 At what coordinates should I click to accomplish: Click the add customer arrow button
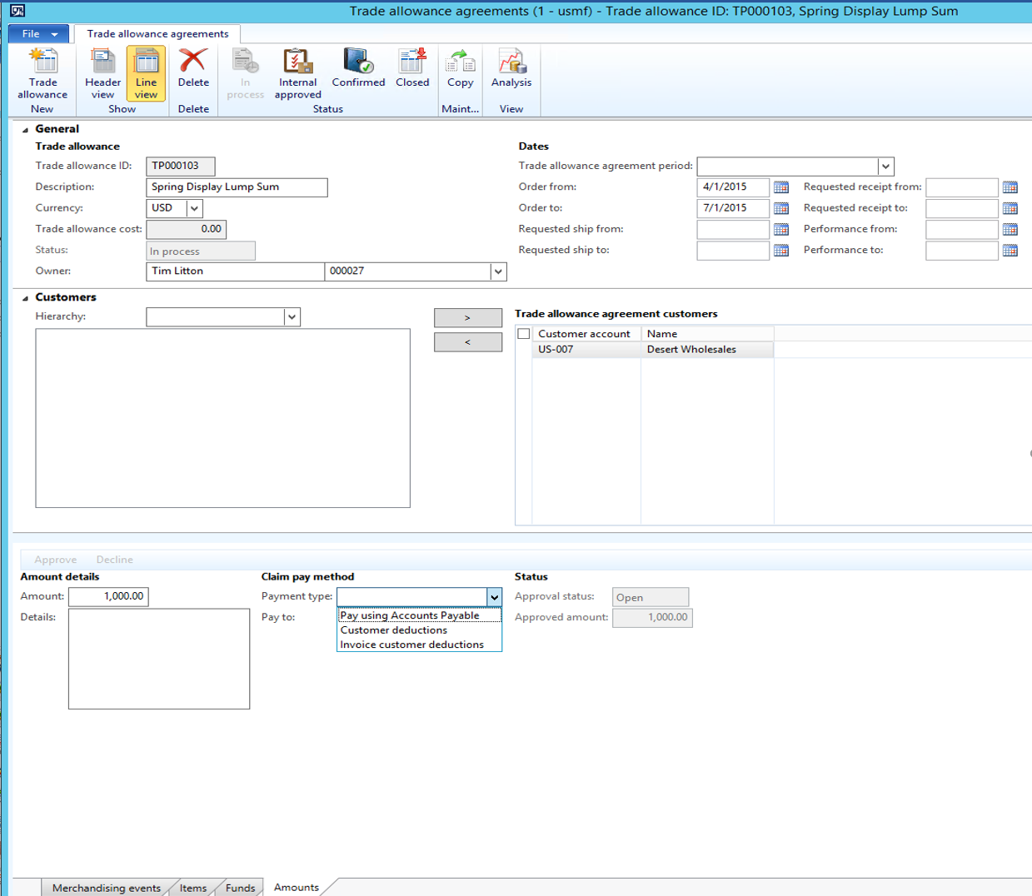point(467,317)
